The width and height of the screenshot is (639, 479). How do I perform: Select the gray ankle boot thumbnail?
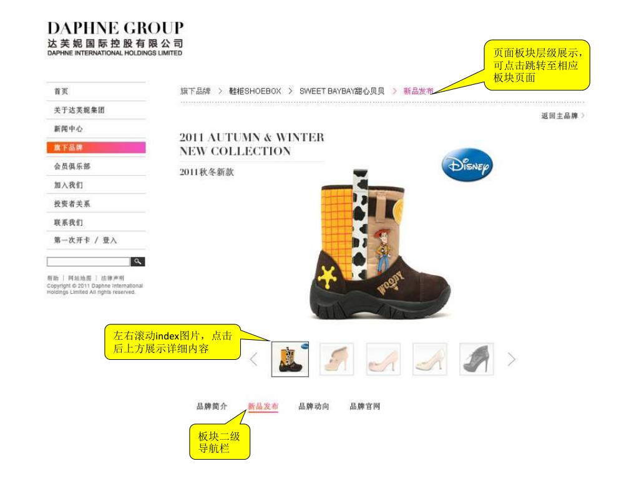pos(476,359)
